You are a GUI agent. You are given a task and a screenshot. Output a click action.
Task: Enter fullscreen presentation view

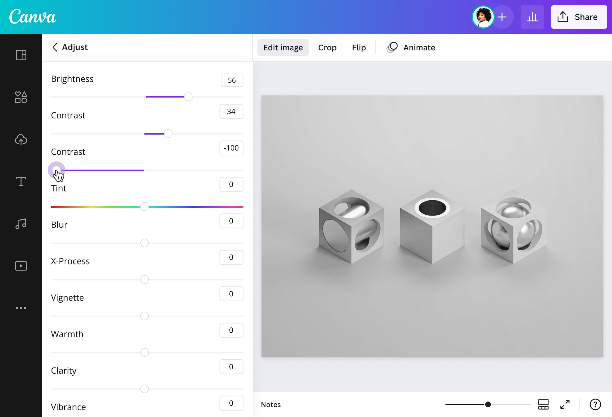pyautogui.click(x=565, y=404)
